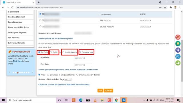Launch Microsoft Edge from the taskbar

point(81,100)
